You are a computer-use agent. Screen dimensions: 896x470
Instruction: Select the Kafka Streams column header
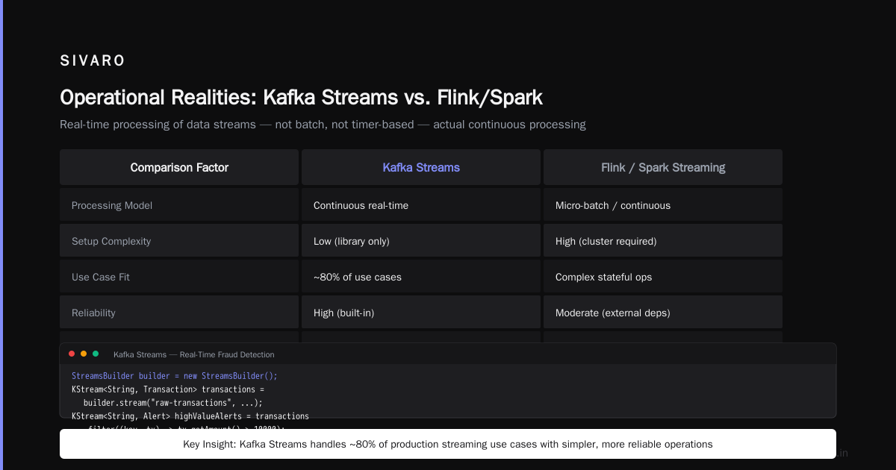point(421,167)
